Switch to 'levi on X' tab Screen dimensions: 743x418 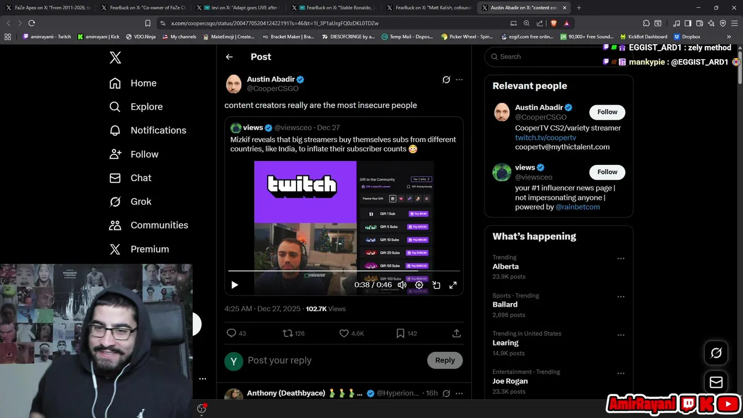[x=239, y=8]
